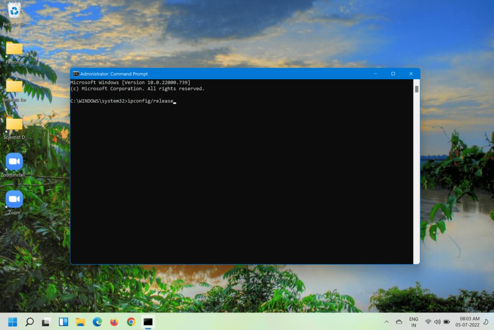Minimize the Command Prompt window
Screen dimensions: 494x330
[375, 74]
